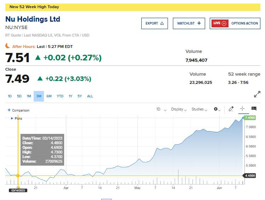The image size is (265, 200).
Task: Click the red LIVE play badge
Action: click(220, 23)
